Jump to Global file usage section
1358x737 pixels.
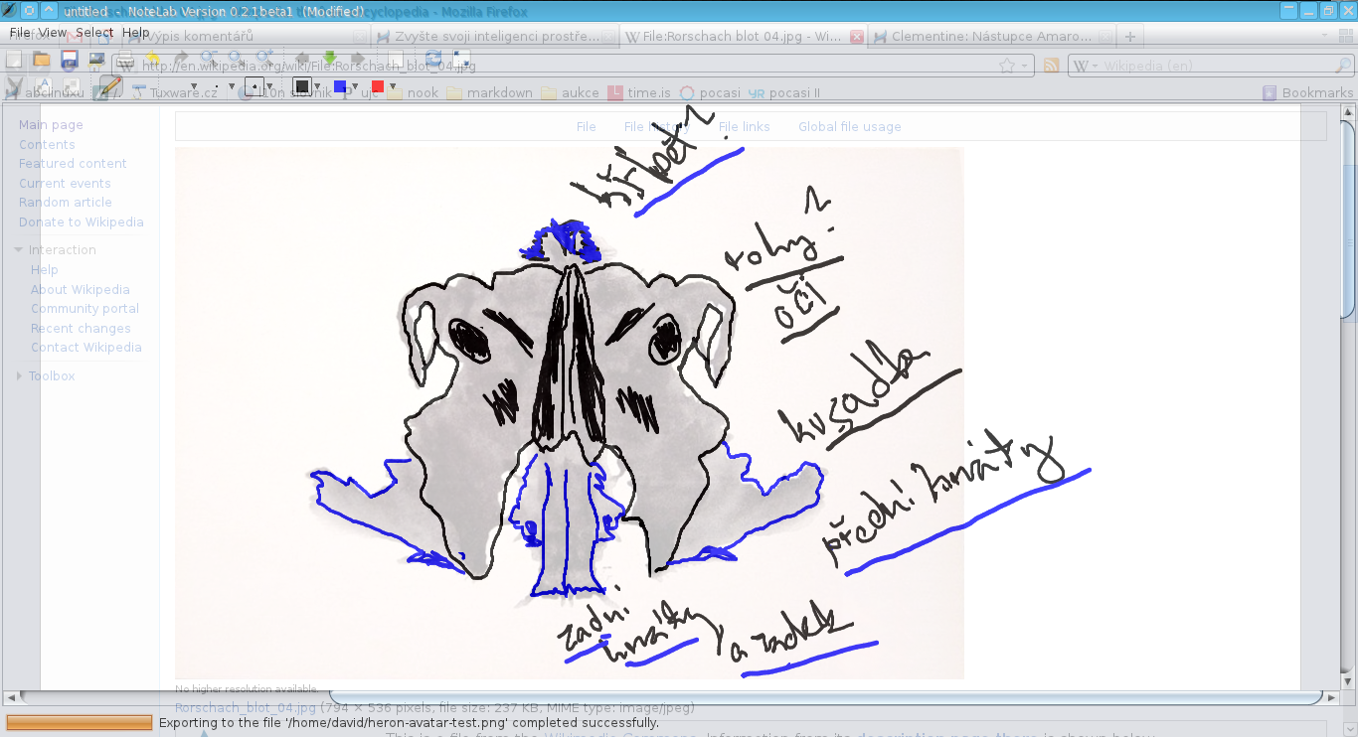(849, 127)
